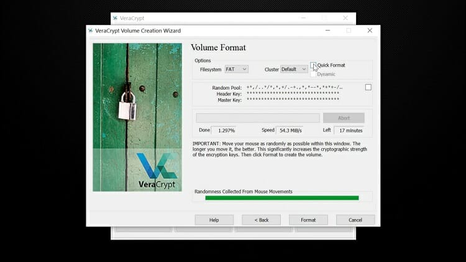
Task: Click the VeraCrypt icon in wizard title bar
Action: (x=91, y=30)
